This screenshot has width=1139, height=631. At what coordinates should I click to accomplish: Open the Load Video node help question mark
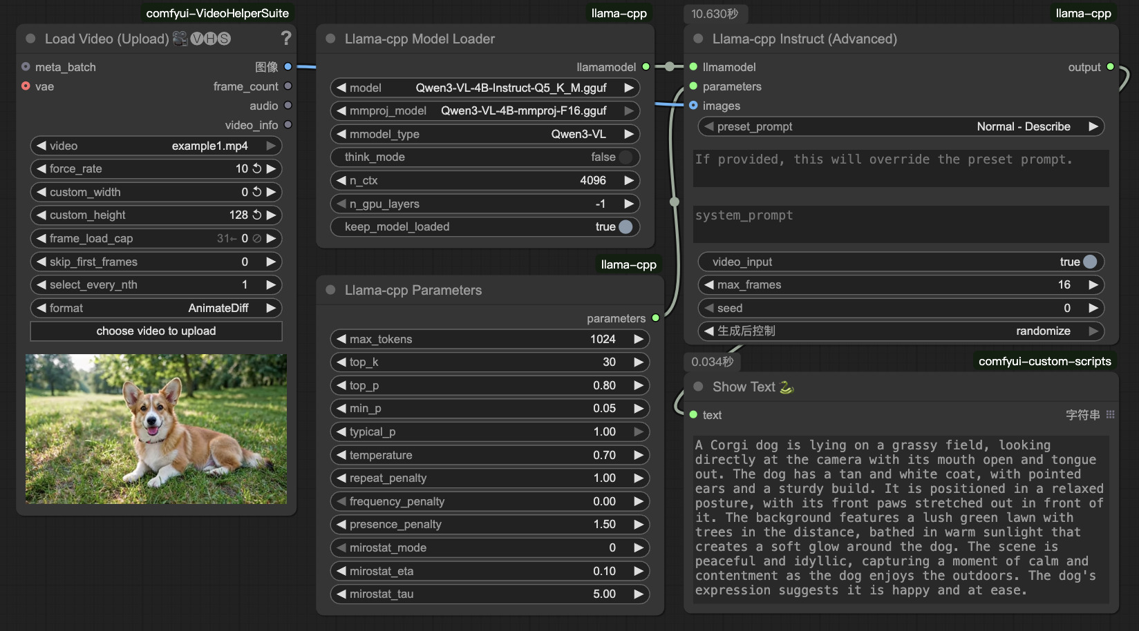point(286,39)
